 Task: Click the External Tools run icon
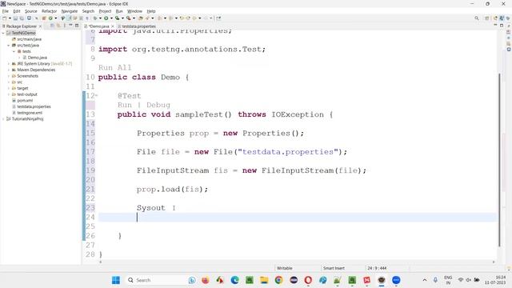129,18
